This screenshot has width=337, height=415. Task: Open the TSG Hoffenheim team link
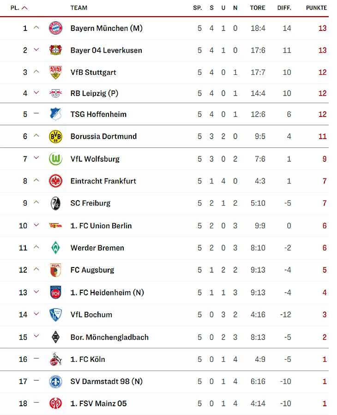point(98,114)
